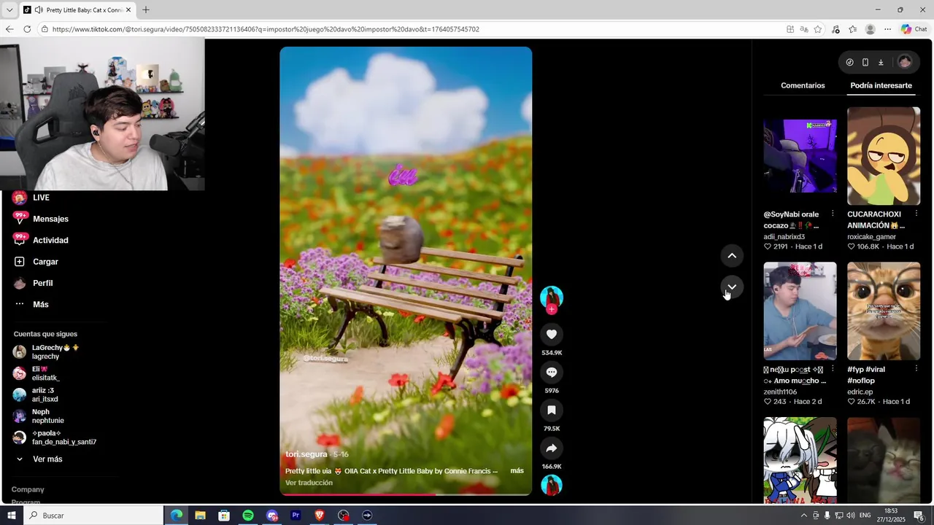Switch to the Podría interesarte tab
This screenshot has width=934, height=525.
point(881,85)
